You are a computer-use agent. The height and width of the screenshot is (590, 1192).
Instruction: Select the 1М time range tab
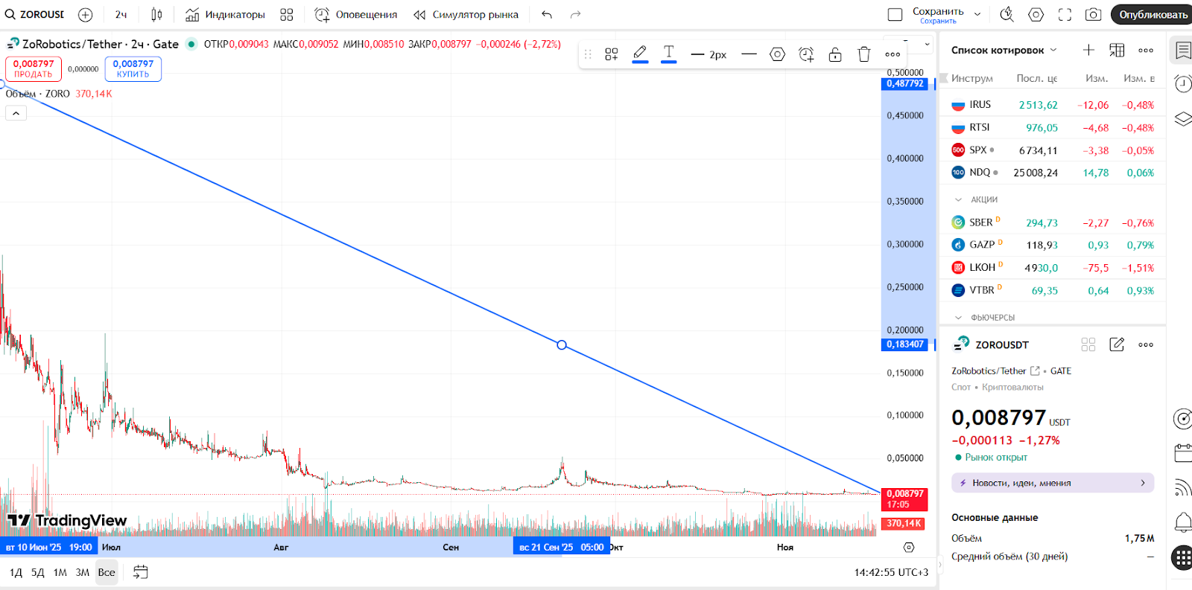point(60,572)
